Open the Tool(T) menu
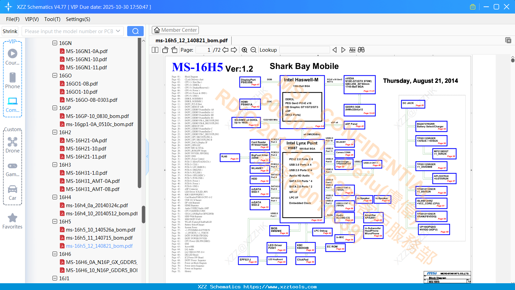The image size is (515, 290). (52, 19)
